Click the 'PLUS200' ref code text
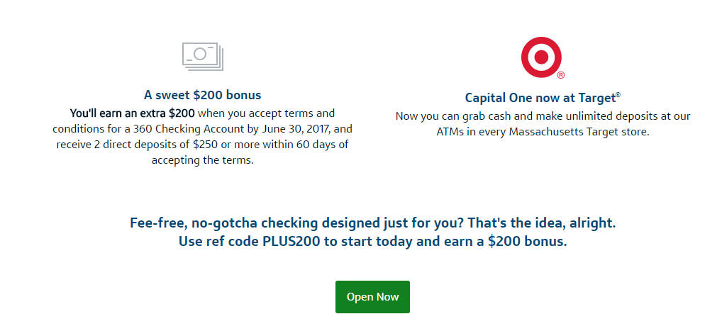Image resolution: width=722 pixels, height=314 pixels. (293, 241)
